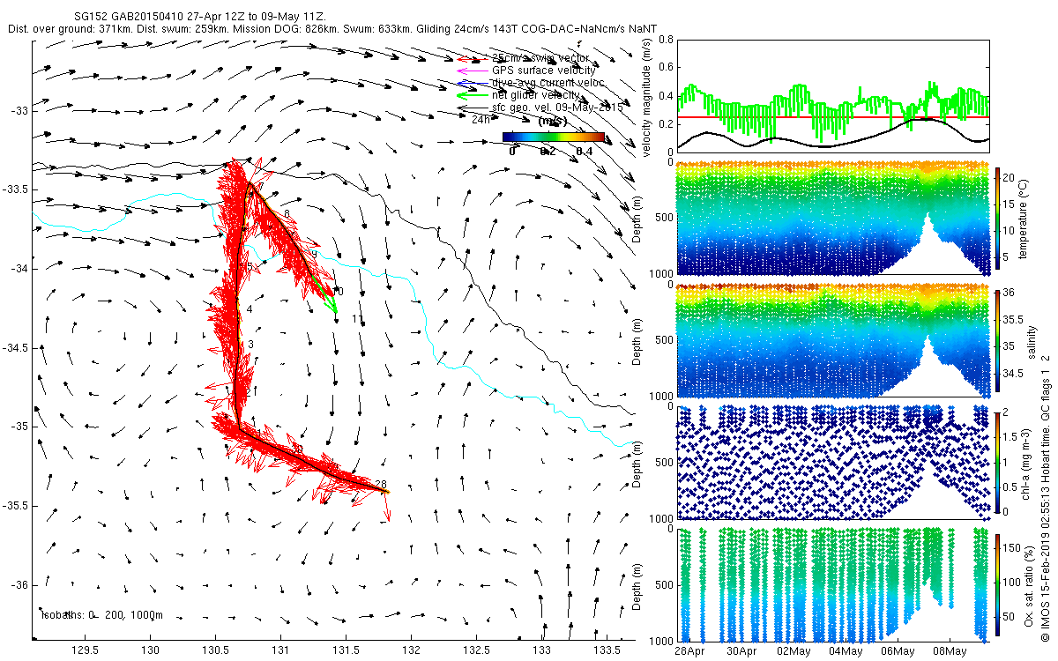
Task: Click the 129.5 longitude tick label
Action: 85,651
